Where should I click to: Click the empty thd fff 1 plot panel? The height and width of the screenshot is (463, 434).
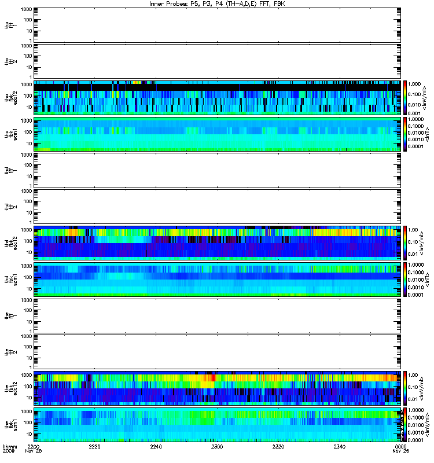[x=218, y=170]
